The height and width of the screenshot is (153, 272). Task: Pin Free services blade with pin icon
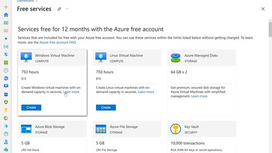coord(59,9)
